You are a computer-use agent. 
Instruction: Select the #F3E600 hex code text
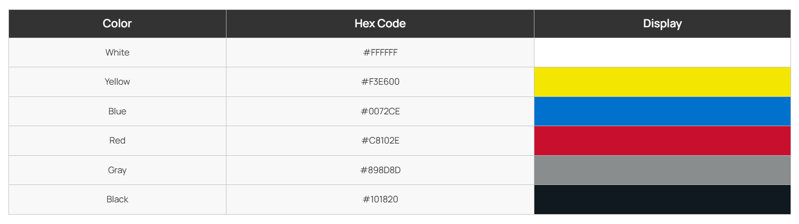(x=380, y=82)
